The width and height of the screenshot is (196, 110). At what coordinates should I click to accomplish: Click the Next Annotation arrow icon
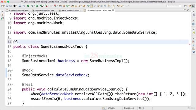pos(109,6)
